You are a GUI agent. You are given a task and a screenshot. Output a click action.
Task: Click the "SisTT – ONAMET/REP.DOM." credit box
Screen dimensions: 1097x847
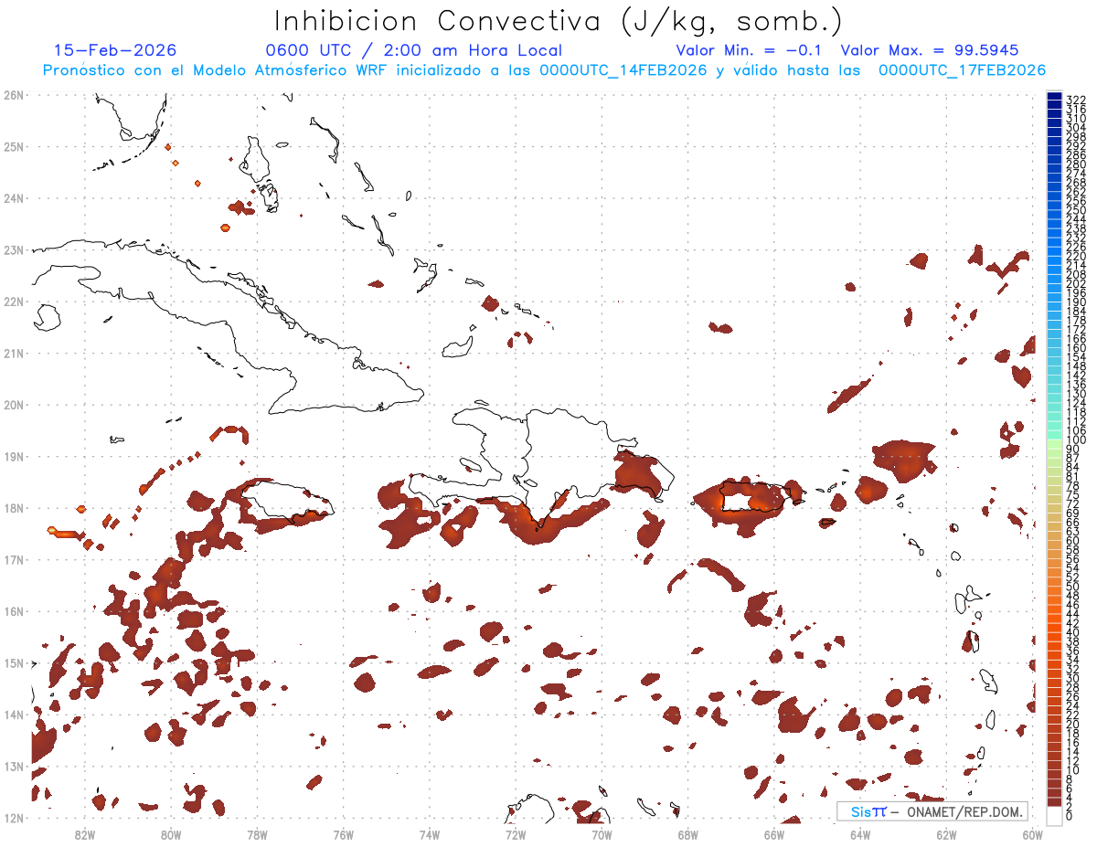(x=932, y=811)
